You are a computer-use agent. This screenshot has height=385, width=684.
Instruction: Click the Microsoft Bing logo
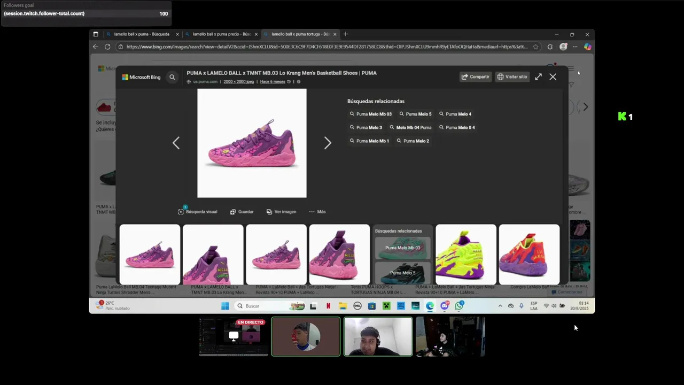(141, 77)
